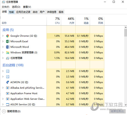
Task: Click Excel's 55.3 MB memory value
Action: (69, 41)
